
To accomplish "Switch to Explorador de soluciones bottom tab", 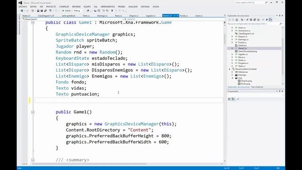I will click(x=238, y=87).
